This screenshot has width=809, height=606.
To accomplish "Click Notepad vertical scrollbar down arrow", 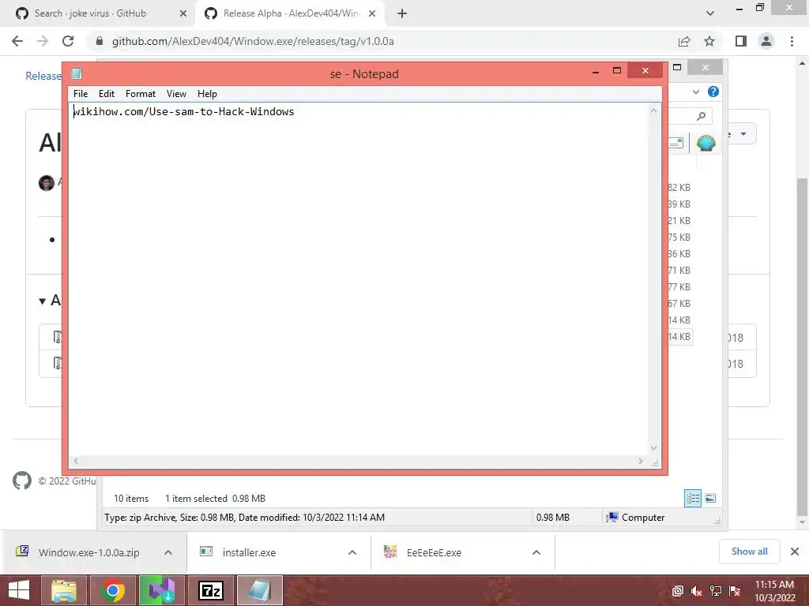I will pyautogui.click(x=653, y=448).
